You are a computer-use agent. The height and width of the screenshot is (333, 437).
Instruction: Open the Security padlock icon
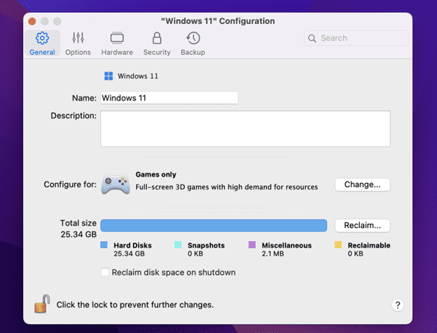tap(156, 38)
